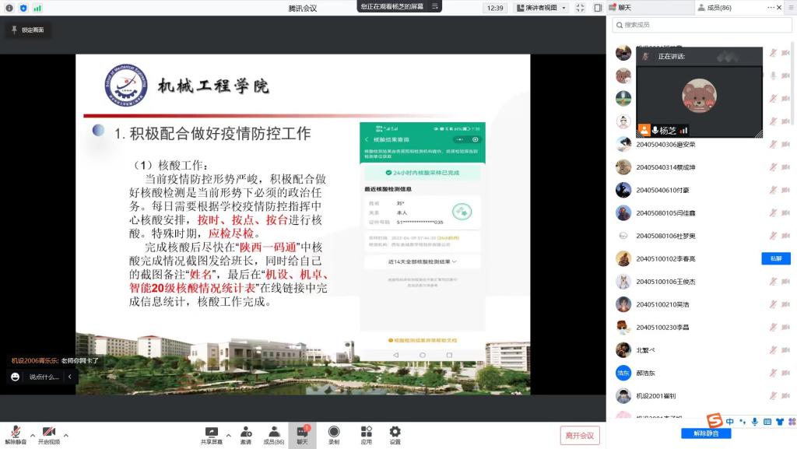The image size is (797, 449).
Task: Open meeting Settings (设置) gear
Action: [395, 433]
